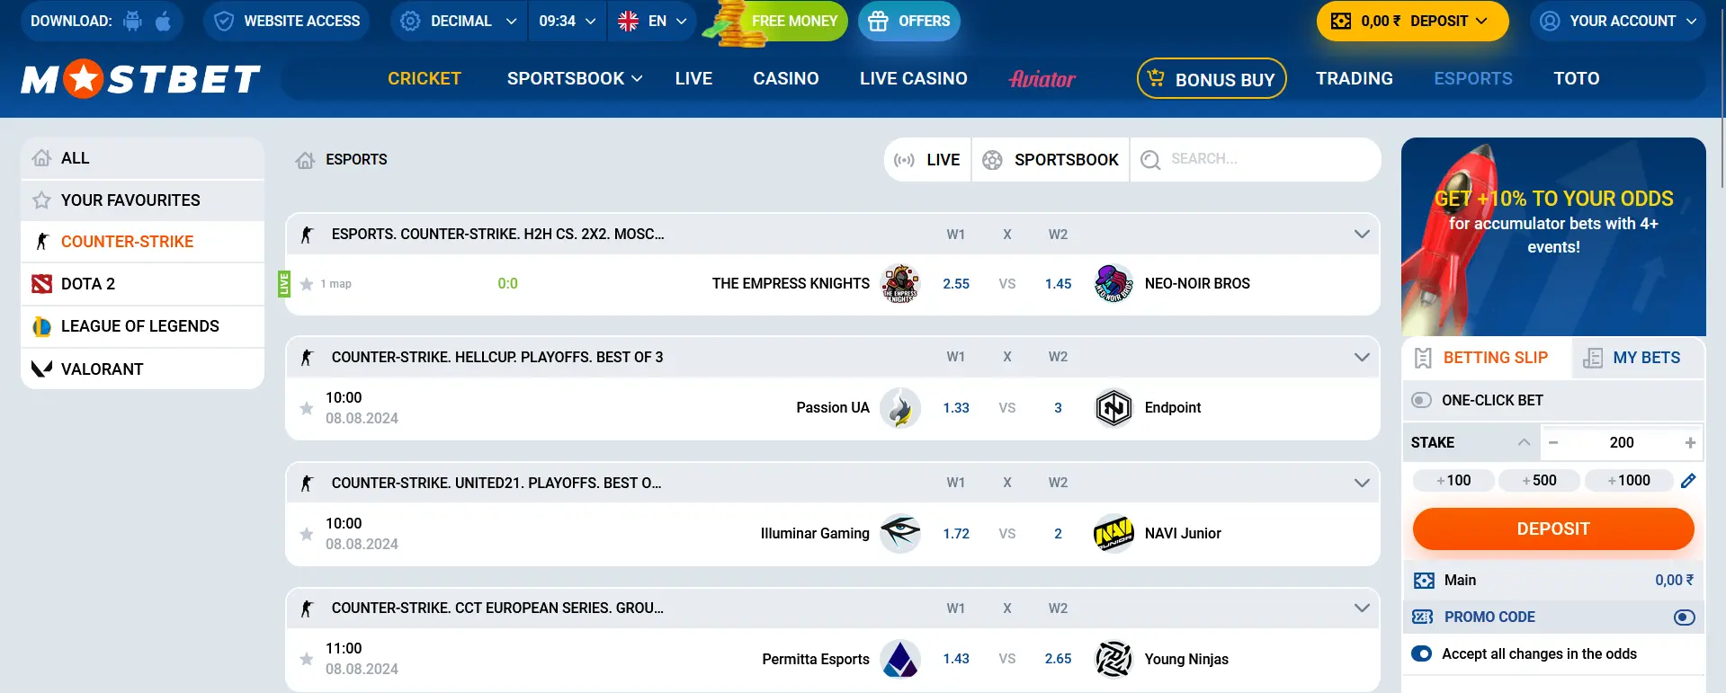The image size is (1726, 693).
Task: Select Valorant in the sidebar
Action: click(143, 369)
